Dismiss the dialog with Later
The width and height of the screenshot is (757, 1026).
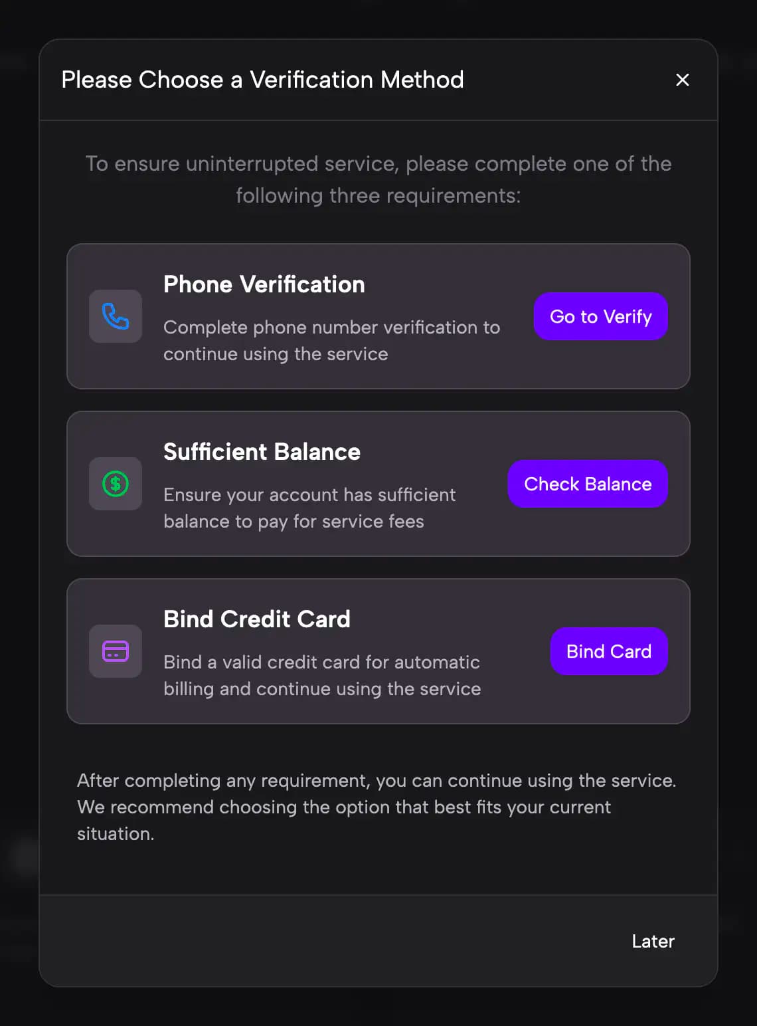click(x=653, y=941)
